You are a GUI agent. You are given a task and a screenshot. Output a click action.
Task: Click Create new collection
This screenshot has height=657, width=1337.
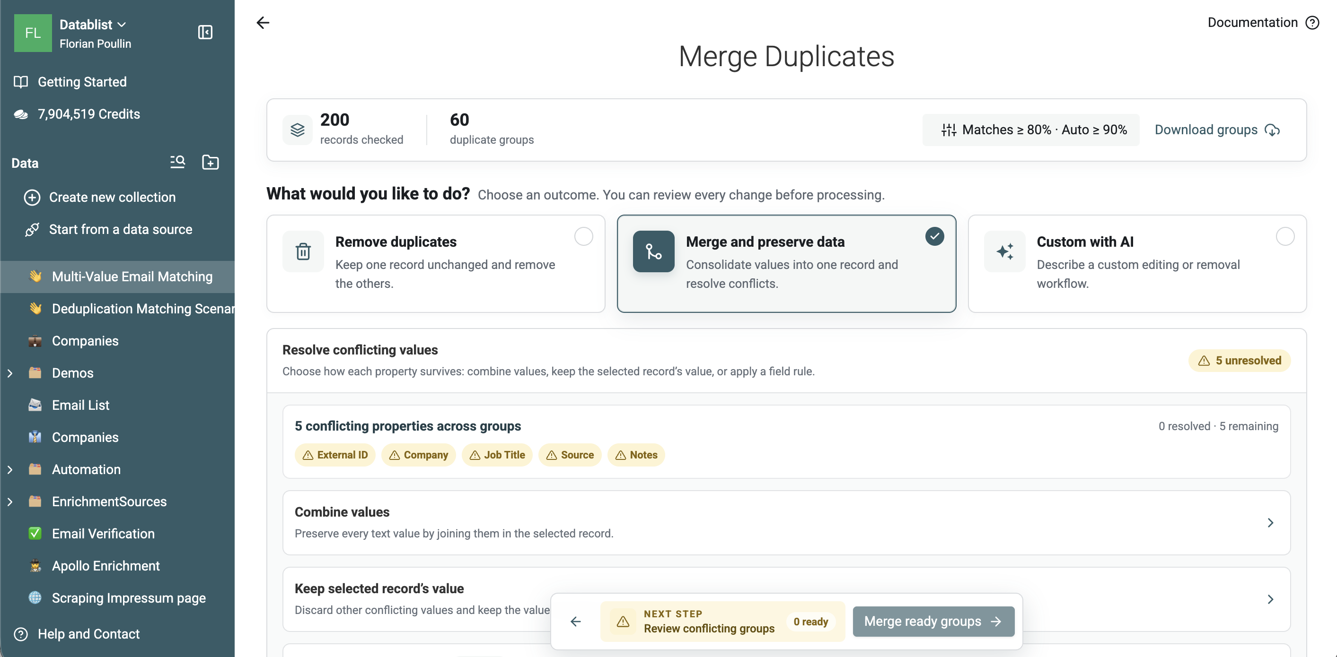(112, 198)
